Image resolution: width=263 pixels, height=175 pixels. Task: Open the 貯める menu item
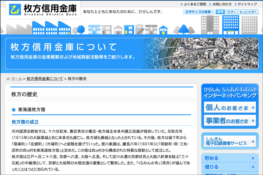[x=230, y=158]
